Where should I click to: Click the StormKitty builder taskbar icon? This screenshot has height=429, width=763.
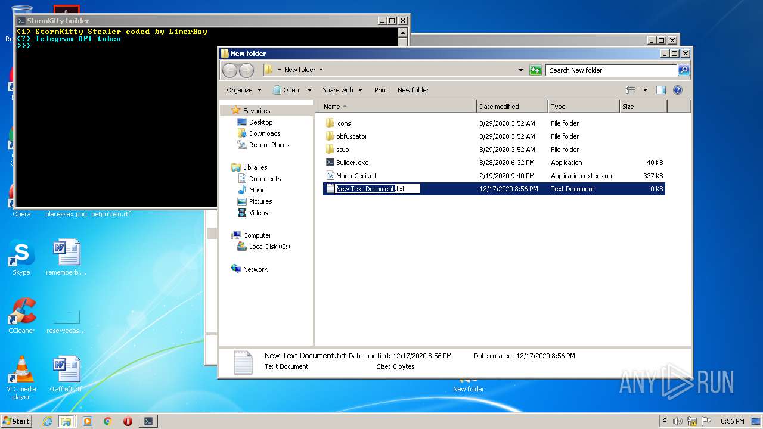pyautogui.click(x=148, y=421)
